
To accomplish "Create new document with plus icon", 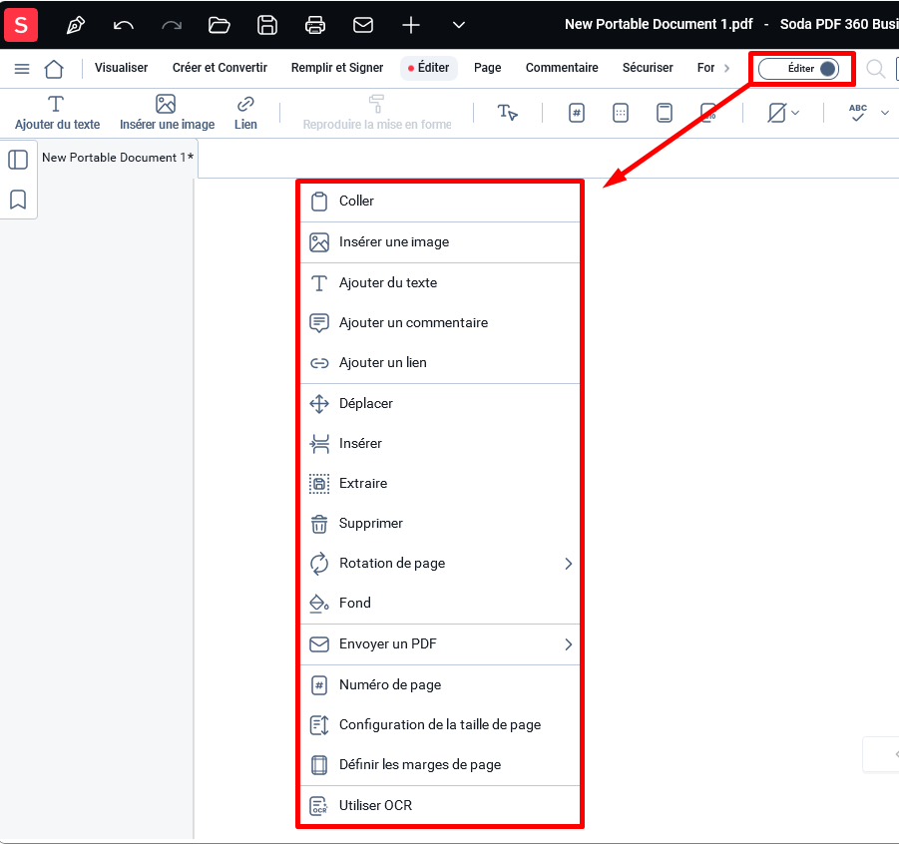I will pos(411,25).
